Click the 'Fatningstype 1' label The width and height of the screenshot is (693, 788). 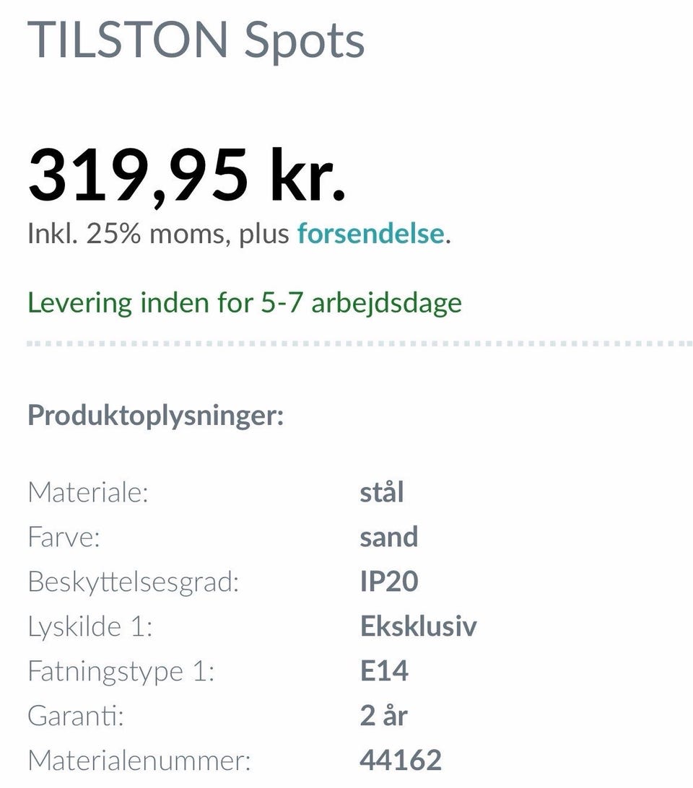(121, 671)
